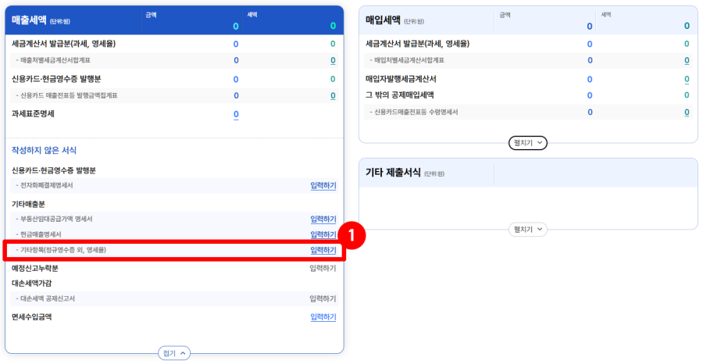This screenshot has width=703, height=364.
Task: Open 기타항목(정규영수증 외, 영세율) 입력하기 link
Action: pyautogui.click(x=323, y=250)
